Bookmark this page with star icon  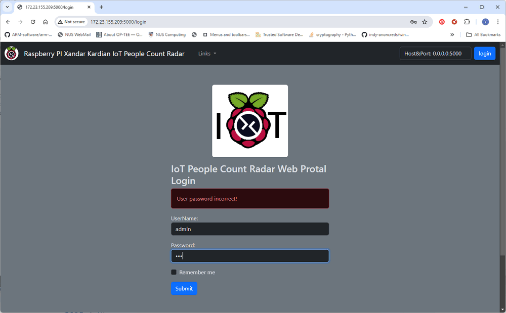tap(425, 22)
